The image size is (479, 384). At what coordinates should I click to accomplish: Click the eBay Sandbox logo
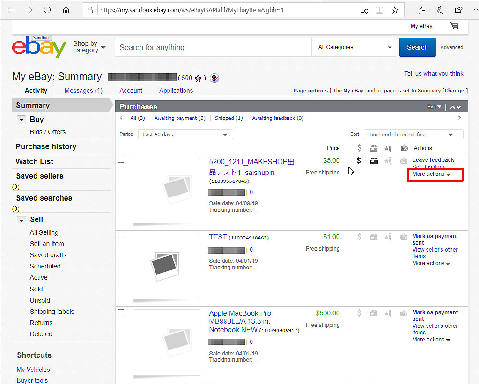(x=39, y=47)
